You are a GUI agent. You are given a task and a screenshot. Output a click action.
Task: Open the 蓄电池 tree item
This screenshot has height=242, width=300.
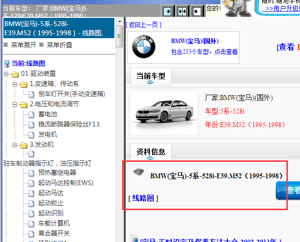tap(47, 114)
